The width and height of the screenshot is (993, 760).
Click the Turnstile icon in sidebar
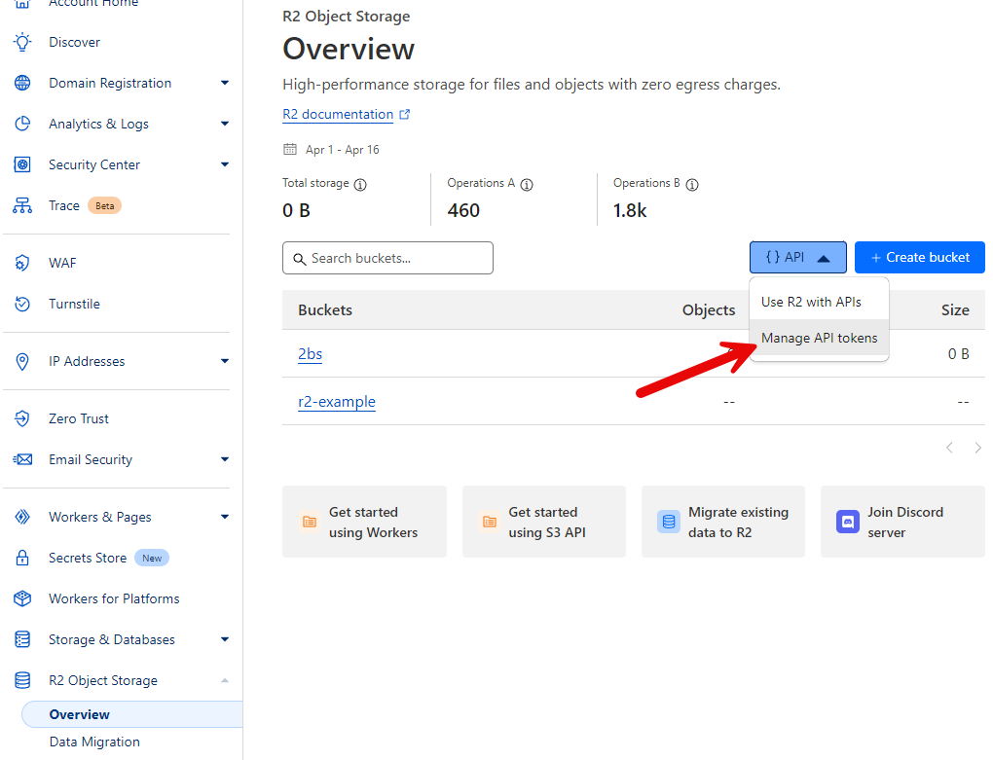coord(22,304)
